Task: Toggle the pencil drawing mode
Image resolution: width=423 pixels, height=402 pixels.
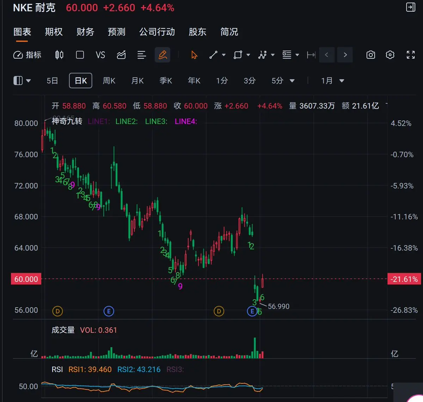Action: point(163,55)
